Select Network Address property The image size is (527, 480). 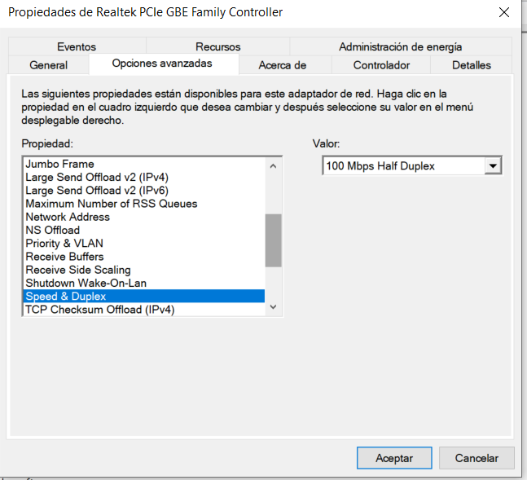point(144,217)
